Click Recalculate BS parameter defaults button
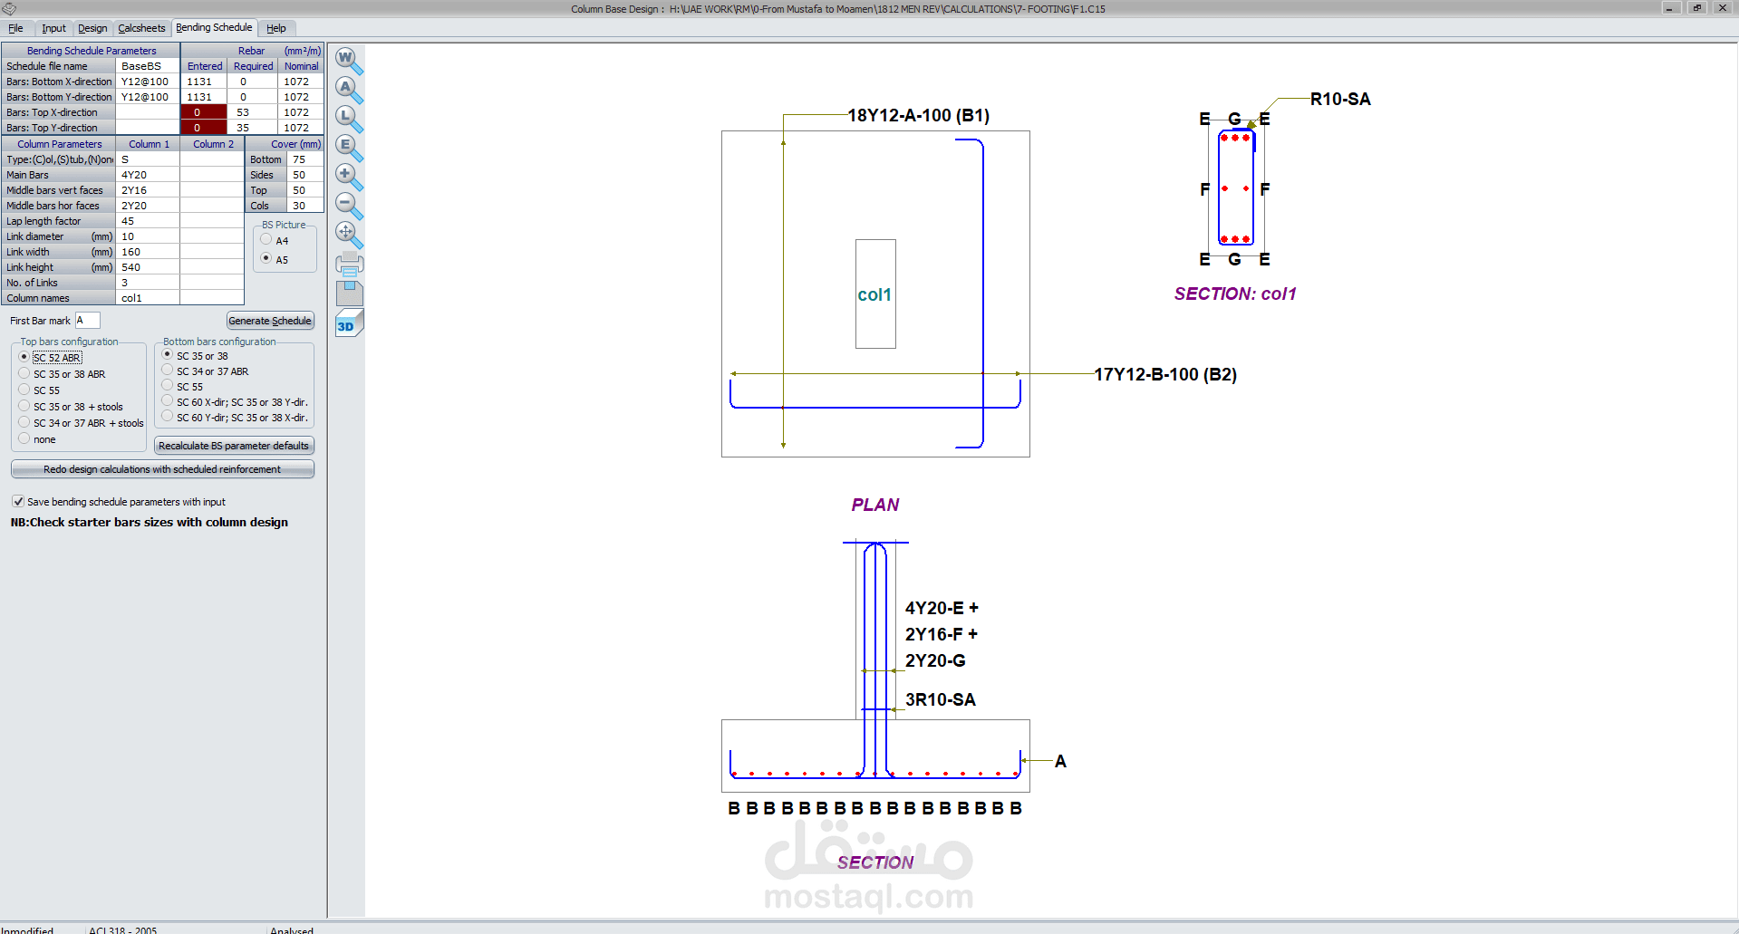This screenshot has width=1739, height=934. (234, 446)
